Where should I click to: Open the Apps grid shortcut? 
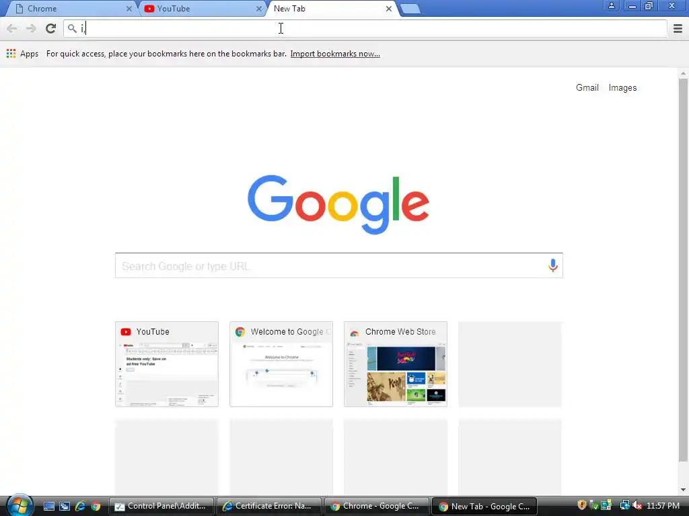[22, 54]
